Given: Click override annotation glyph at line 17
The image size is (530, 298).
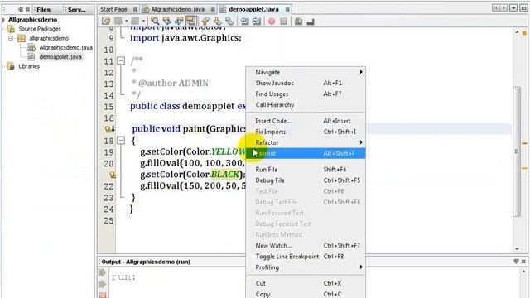Looking at the screenshot, I should point(109,129).
